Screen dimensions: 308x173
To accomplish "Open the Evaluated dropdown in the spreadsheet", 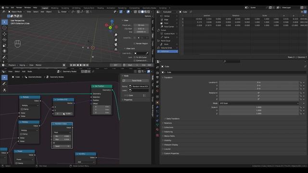I will (169, 12).
